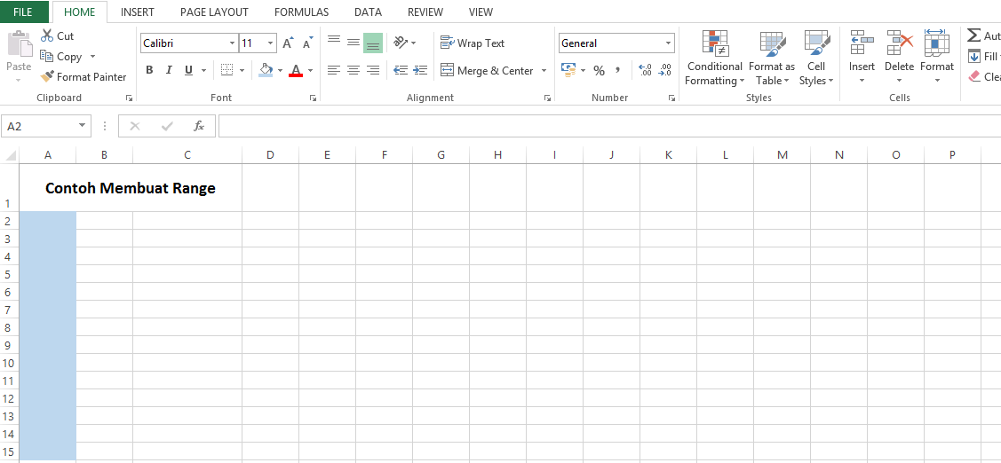1001x463 pixels.
Task: Click the Delete cells button
Action: coord(899,57)
